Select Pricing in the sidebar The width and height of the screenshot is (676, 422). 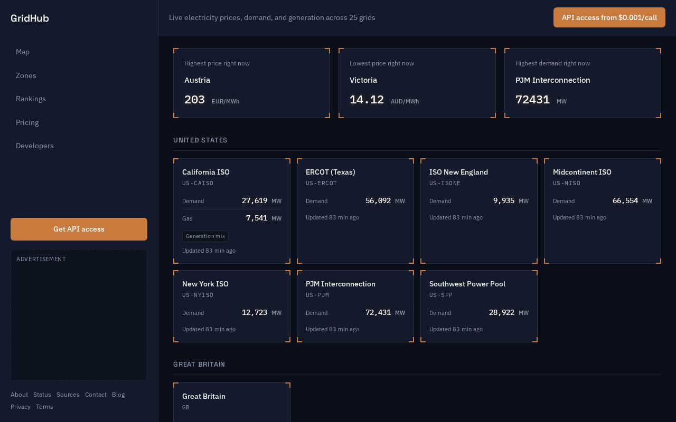[x=27, y=122]
